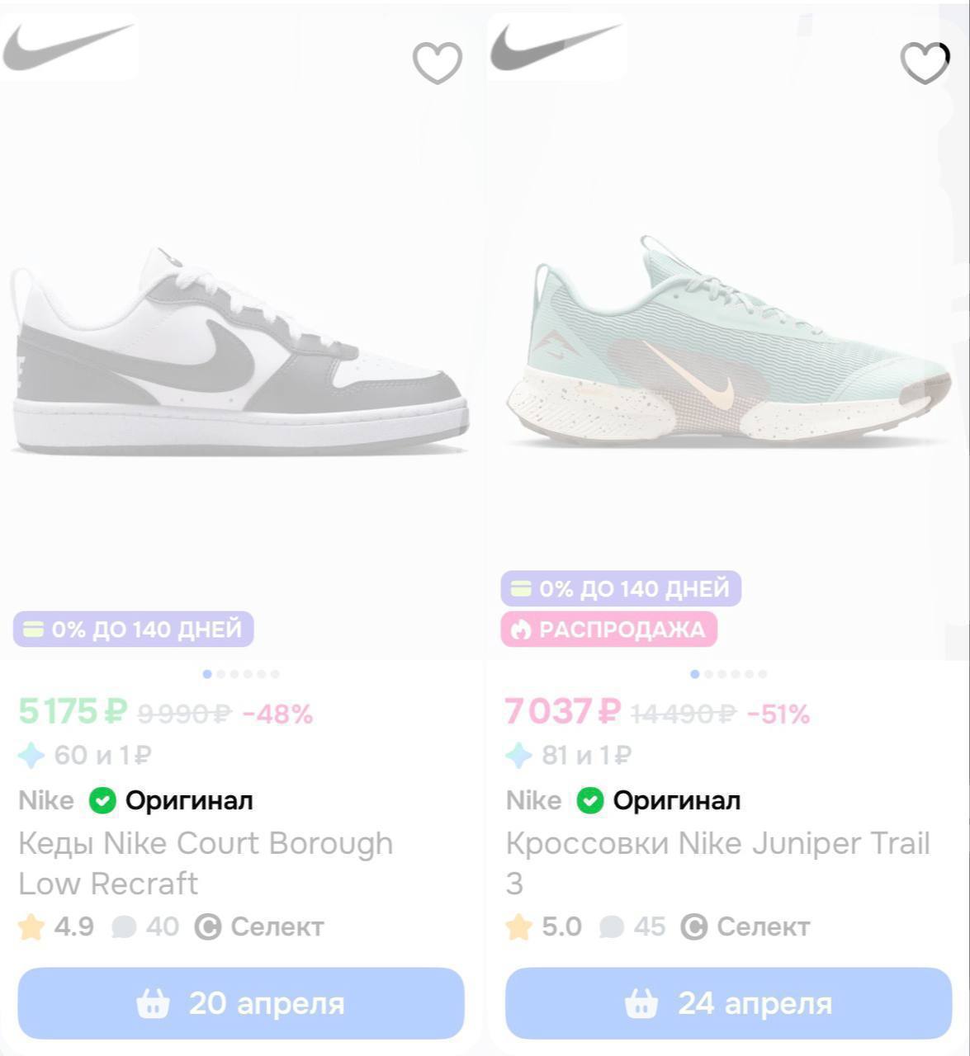Click the Nike logo above the mint sneaker
This screenshot has height=1056, width=970.
(555, 46)
